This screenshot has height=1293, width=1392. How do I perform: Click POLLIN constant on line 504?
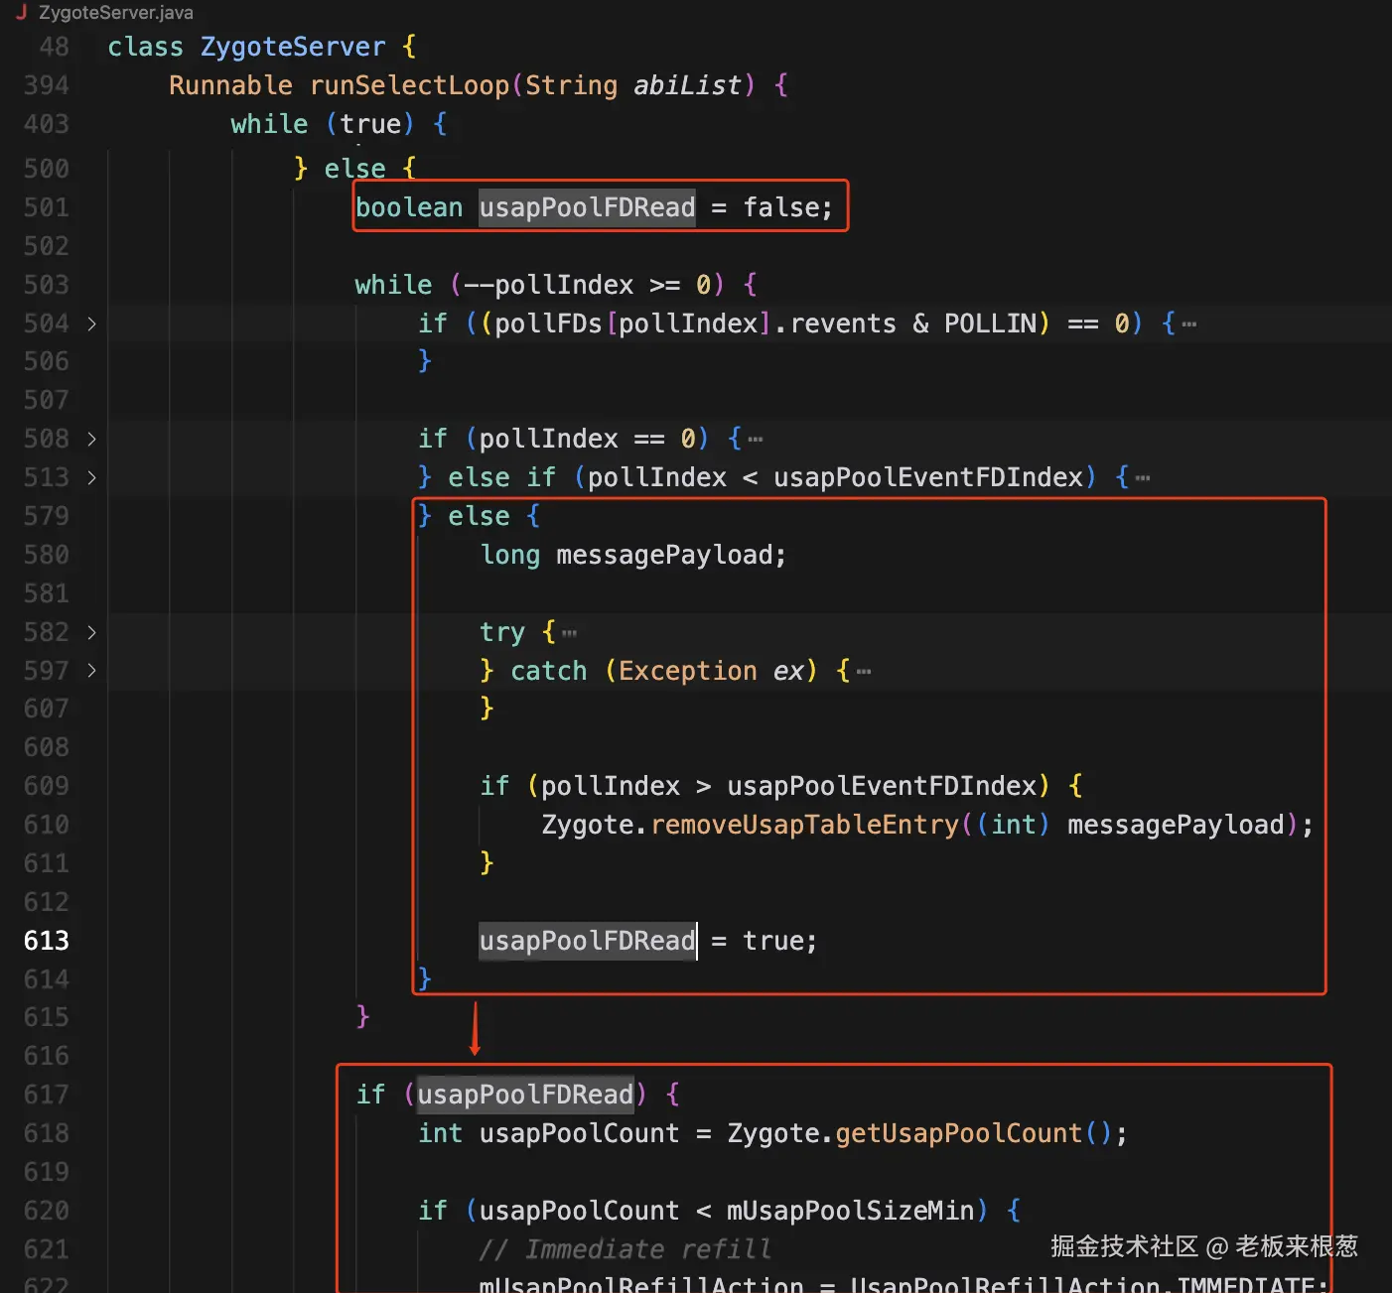[x=990, y=323]
